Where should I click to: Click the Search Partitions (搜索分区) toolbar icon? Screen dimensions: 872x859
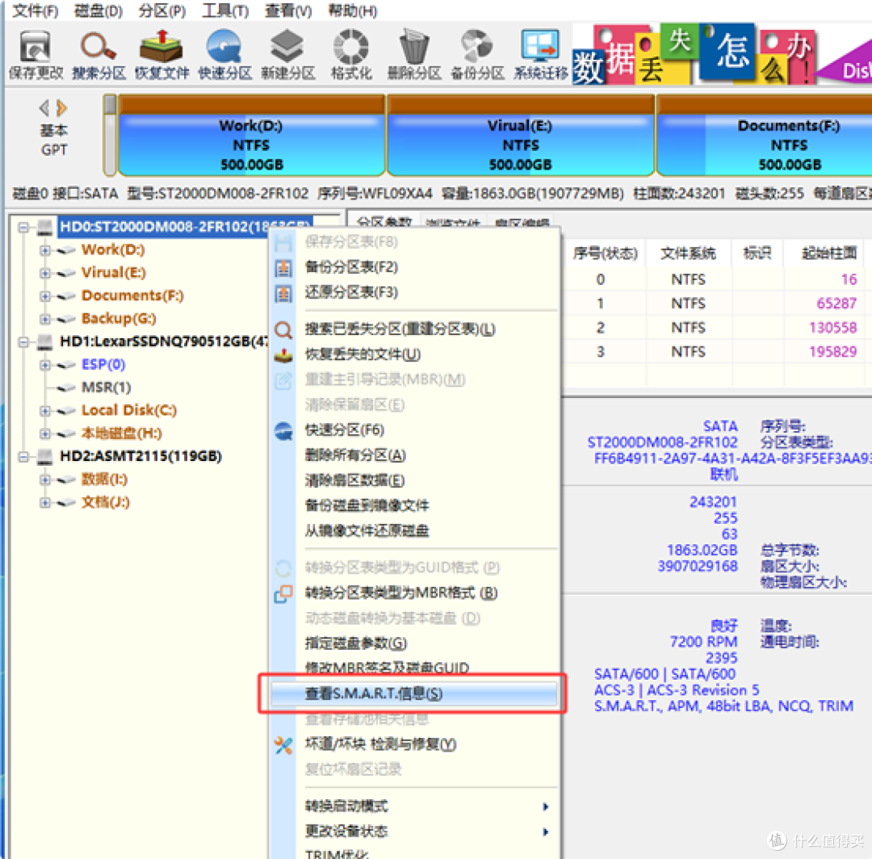point(99,54)
